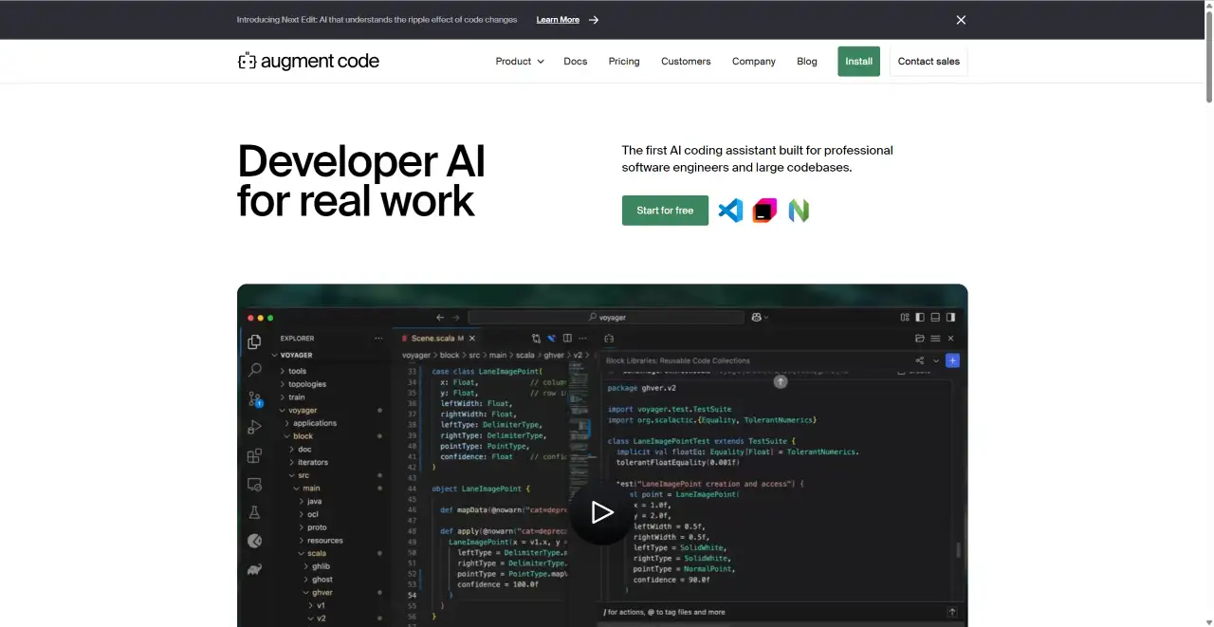
Task: Click the split editor icon
Action: (567, 339)
